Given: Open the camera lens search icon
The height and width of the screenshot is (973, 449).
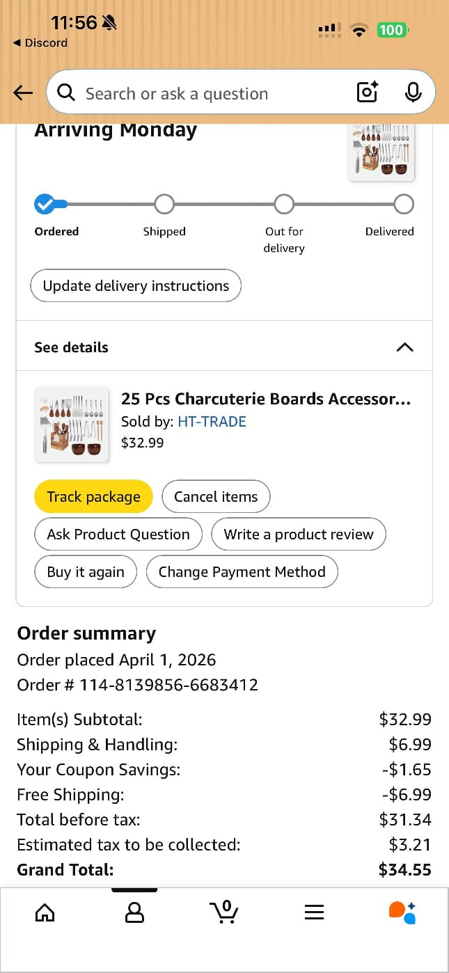Looking at the screenshot, I should (368, 92).
